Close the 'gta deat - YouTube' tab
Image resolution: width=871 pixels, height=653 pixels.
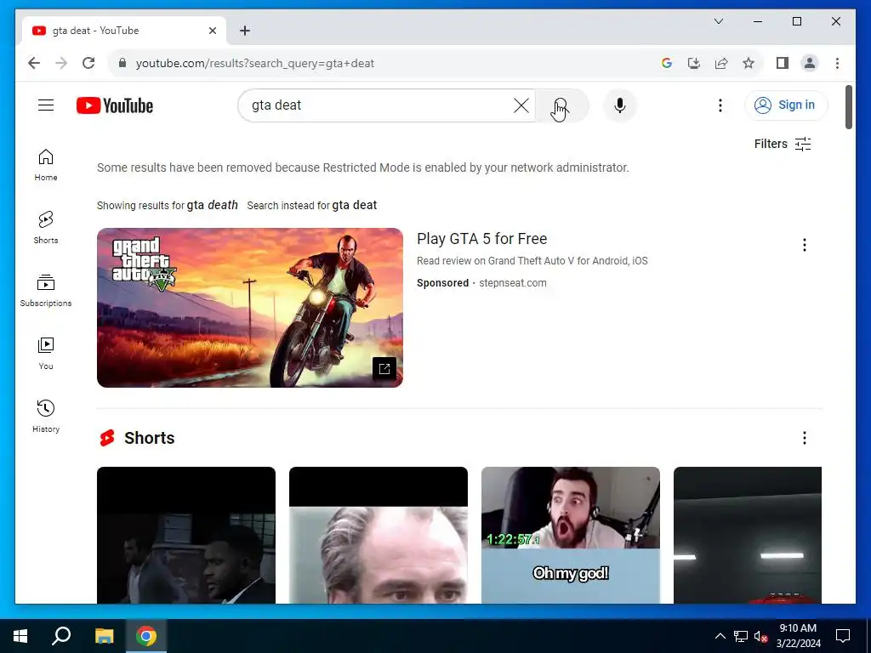point(212,31)
